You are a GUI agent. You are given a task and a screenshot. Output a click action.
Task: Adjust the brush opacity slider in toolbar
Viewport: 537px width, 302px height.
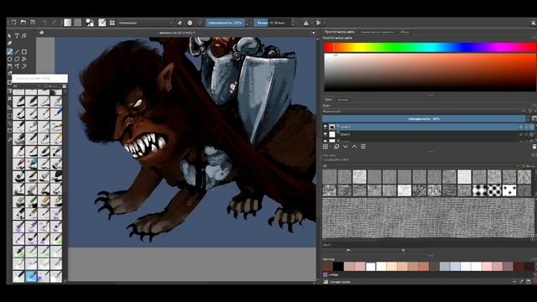click(x=225, y=23)
